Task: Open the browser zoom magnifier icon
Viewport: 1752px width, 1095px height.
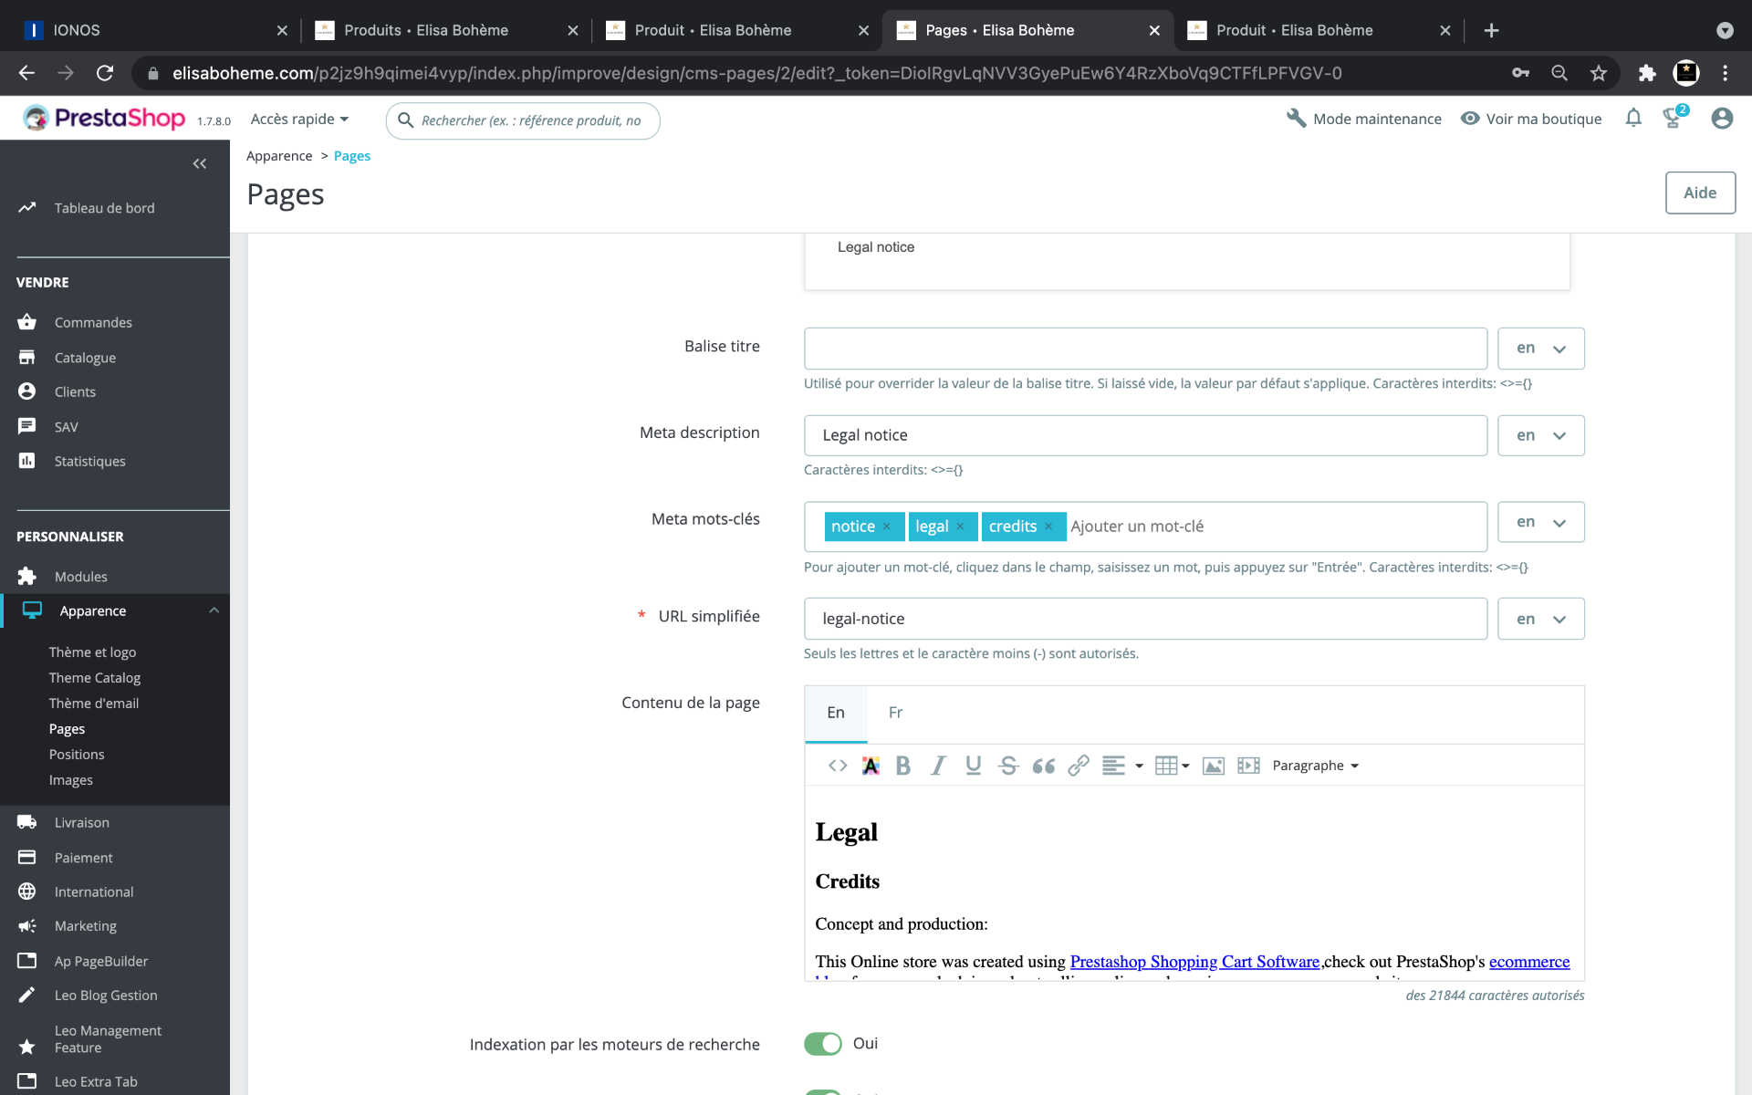Action: click(x=1559, y=73)
